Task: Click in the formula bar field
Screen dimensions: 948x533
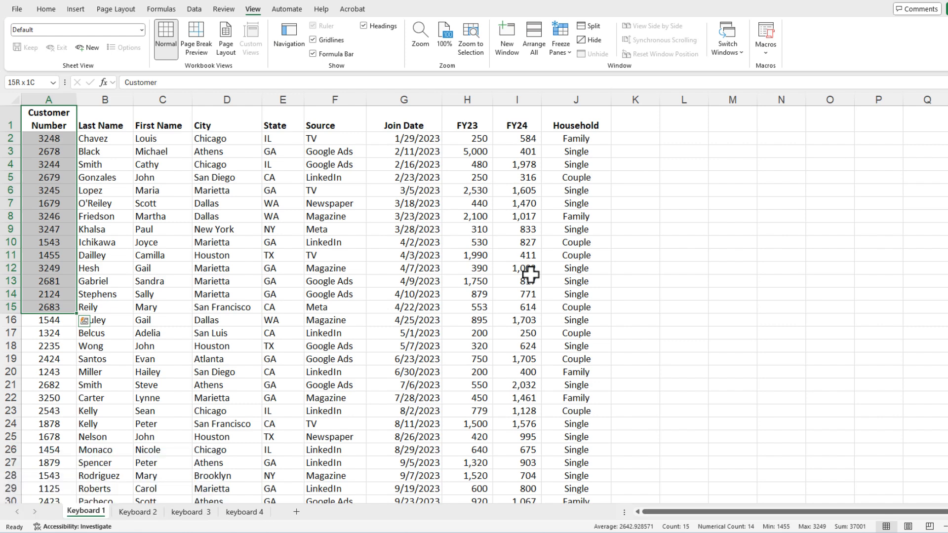Action: (x=494, y=82)
